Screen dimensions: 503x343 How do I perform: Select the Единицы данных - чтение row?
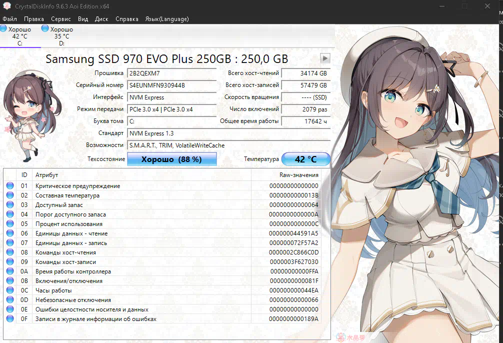click(162, 233)
